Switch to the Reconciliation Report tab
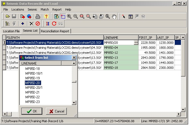Image resolution: width=189 pixels, height=125 pixels. coord(55,31)
